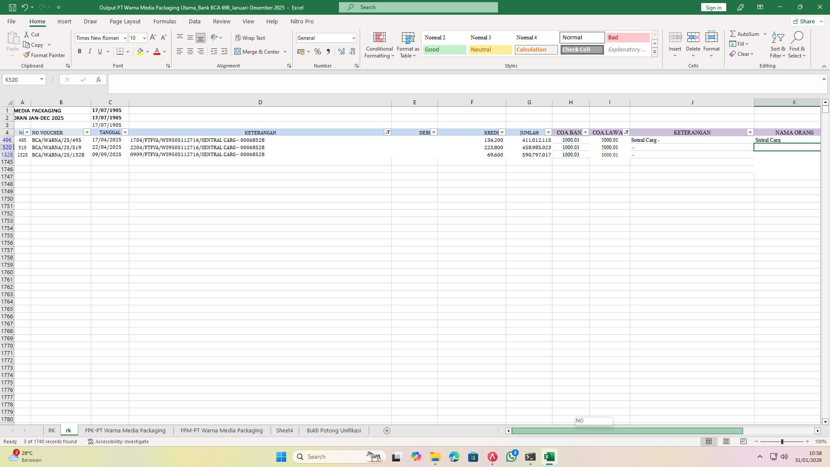Open Conditional Formatting options

[379, 45]
